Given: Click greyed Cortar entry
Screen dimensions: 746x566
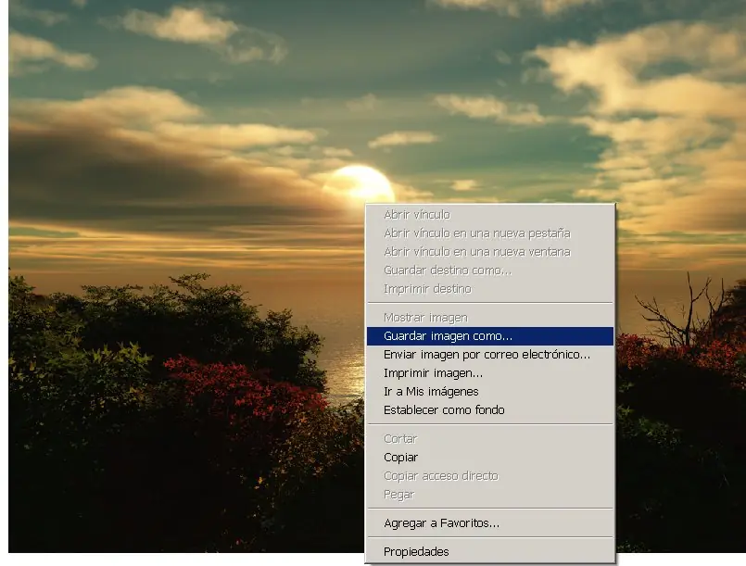Looking at the screenshot, I should pos(489,438).
